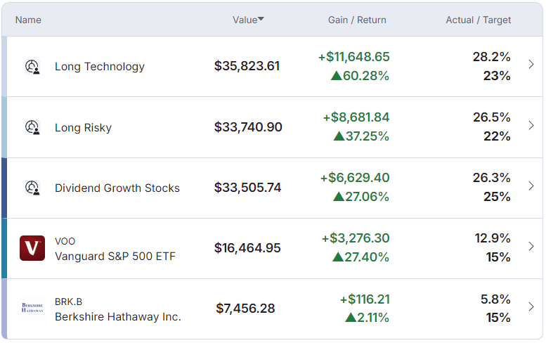Click the Vanguard VOO logo icon
Viewport: 546px width, 343px height.
(x=32, y=248)
